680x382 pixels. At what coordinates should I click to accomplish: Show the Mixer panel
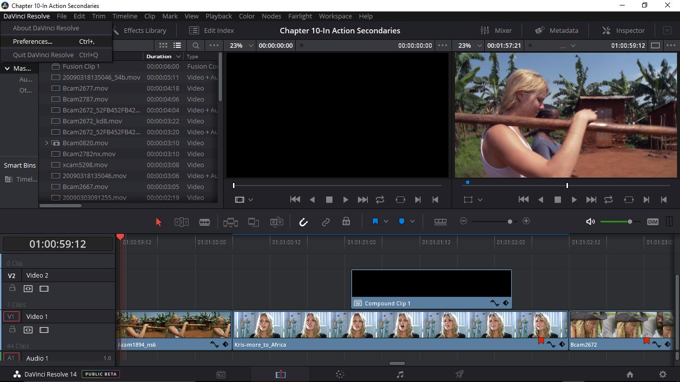496,30
